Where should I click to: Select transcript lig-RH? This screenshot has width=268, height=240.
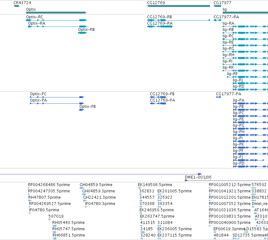click(245, 58)
